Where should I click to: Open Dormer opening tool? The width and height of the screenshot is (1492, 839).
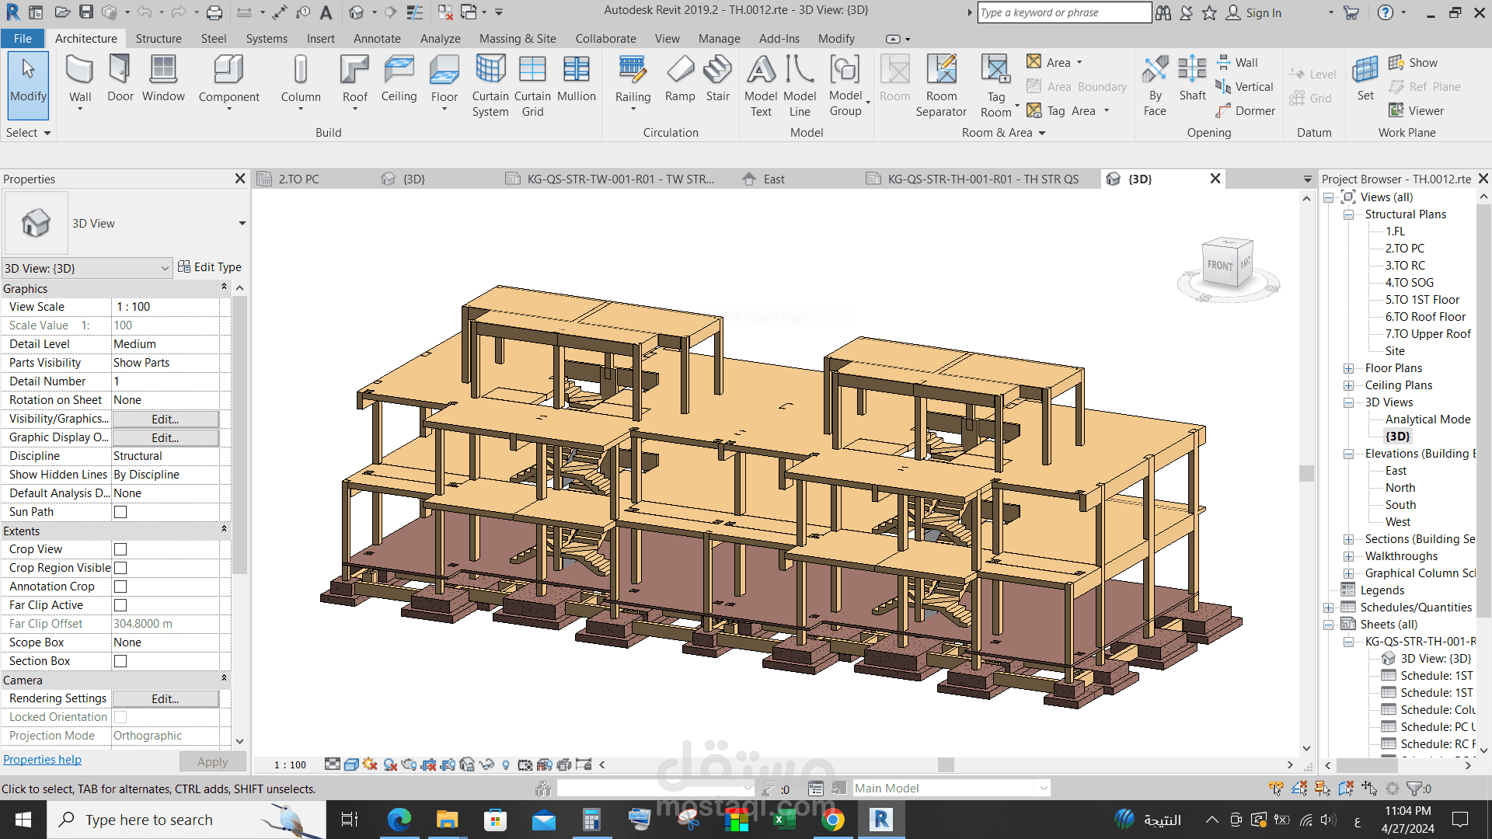[1246, 111]
